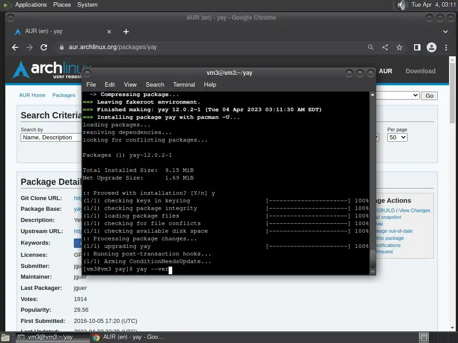Image resolution: width=458 pixels, height=343 pixels.
Task: Open the volume speaker icon
Action: coord(402,5)
